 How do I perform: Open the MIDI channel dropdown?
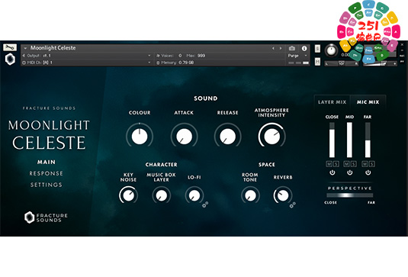87,63
